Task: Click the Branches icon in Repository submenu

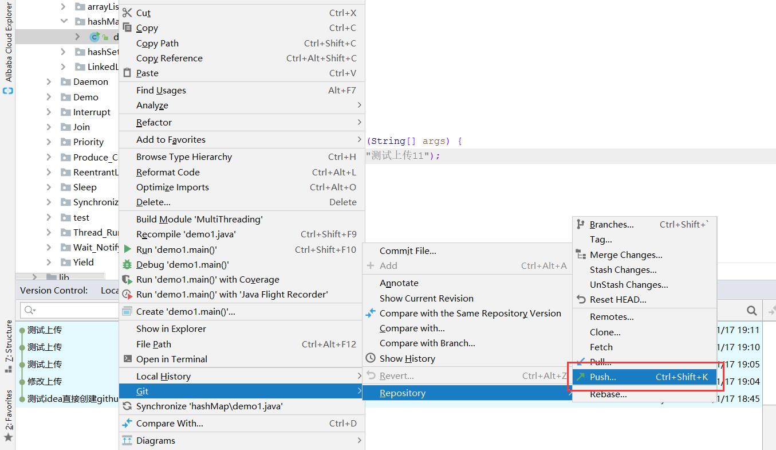Action: (x=581, y=224)
